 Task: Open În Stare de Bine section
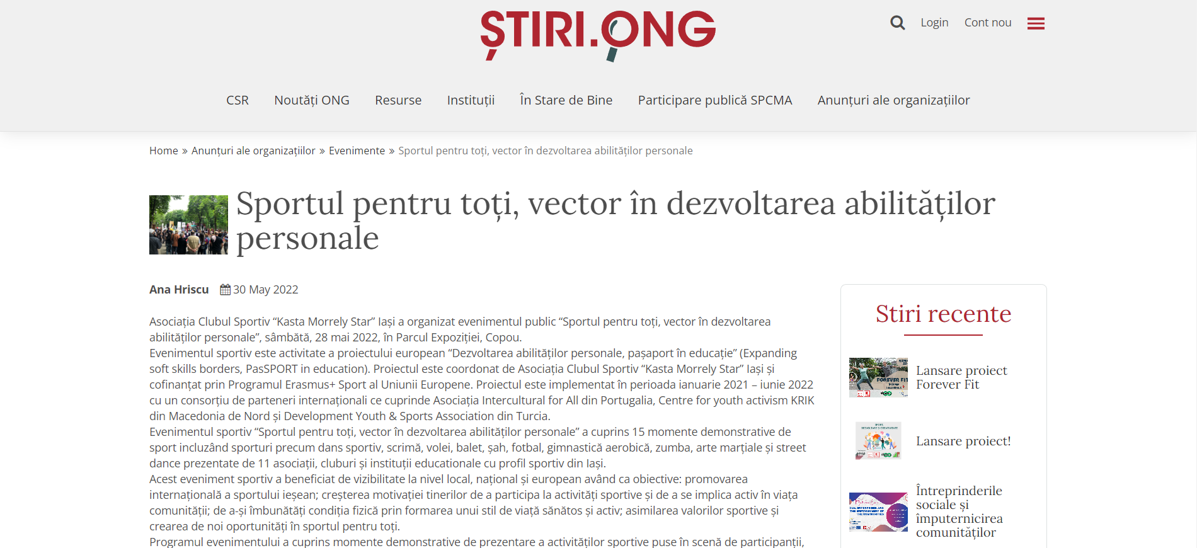pos(566,100)
